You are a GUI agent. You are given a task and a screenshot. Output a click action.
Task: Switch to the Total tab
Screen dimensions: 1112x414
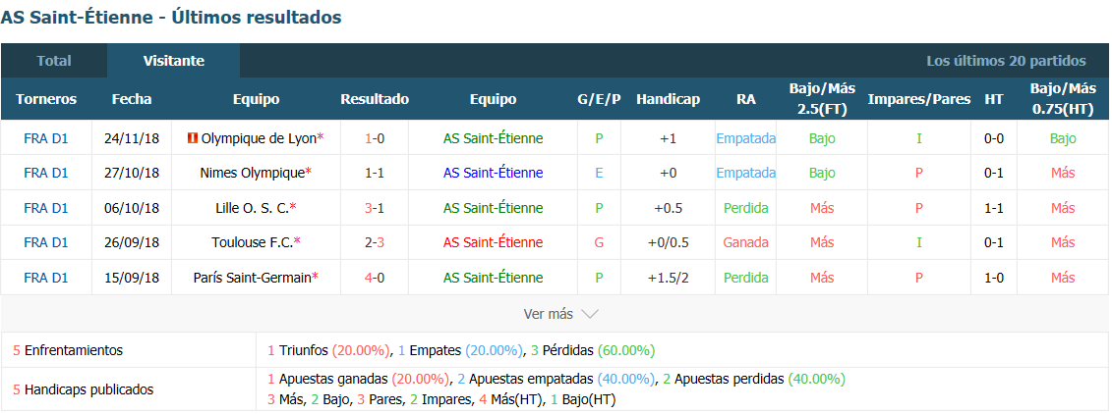54,61
